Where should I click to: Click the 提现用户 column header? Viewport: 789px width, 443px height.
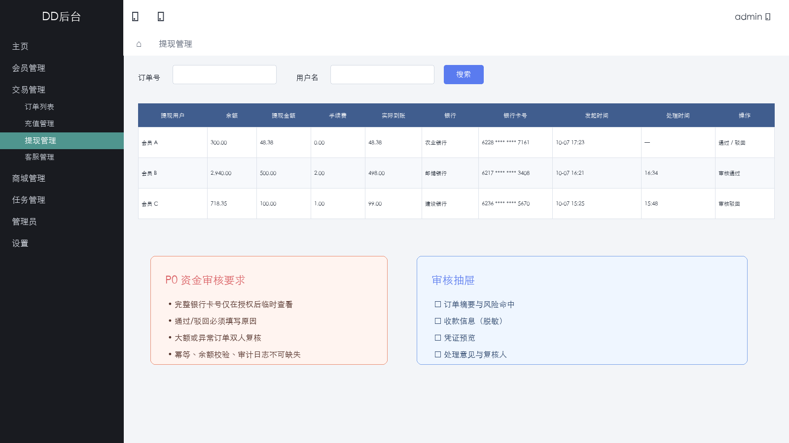tap(173, 116)
